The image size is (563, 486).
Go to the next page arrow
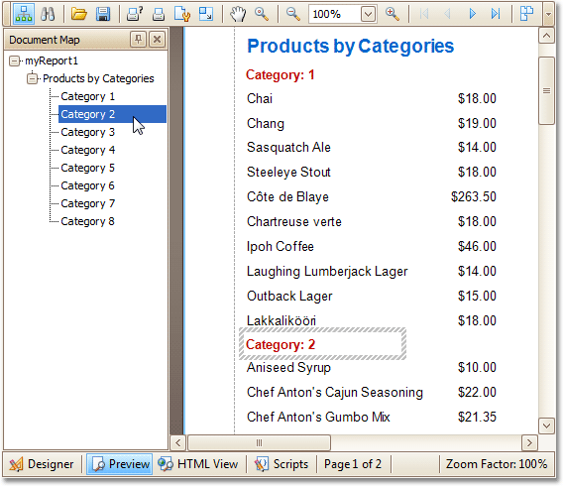pyautogui.click(x=472, y=14)
